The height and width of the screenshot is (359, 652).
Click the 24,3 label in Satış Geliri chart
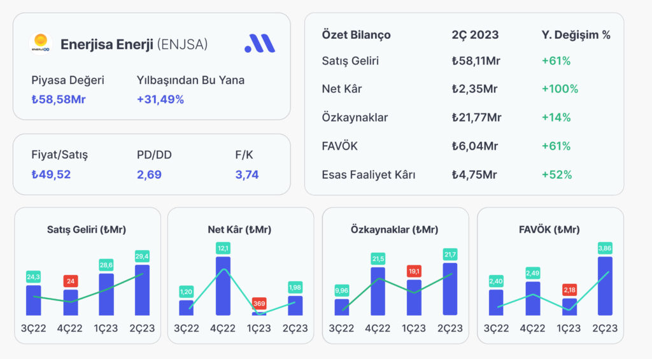(33, 277)
